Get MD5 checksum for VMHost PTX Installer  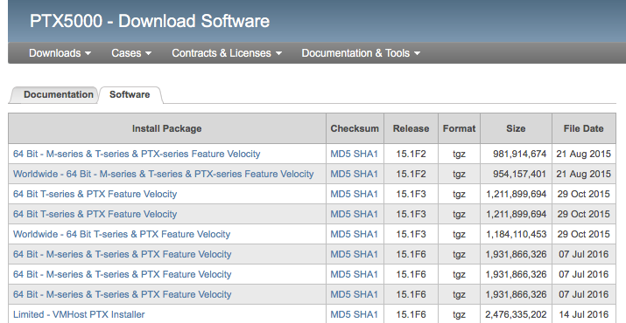coord(341,314)
